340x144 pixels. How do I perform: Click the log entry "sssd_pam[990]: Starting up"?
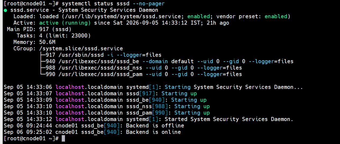[168, 113]
